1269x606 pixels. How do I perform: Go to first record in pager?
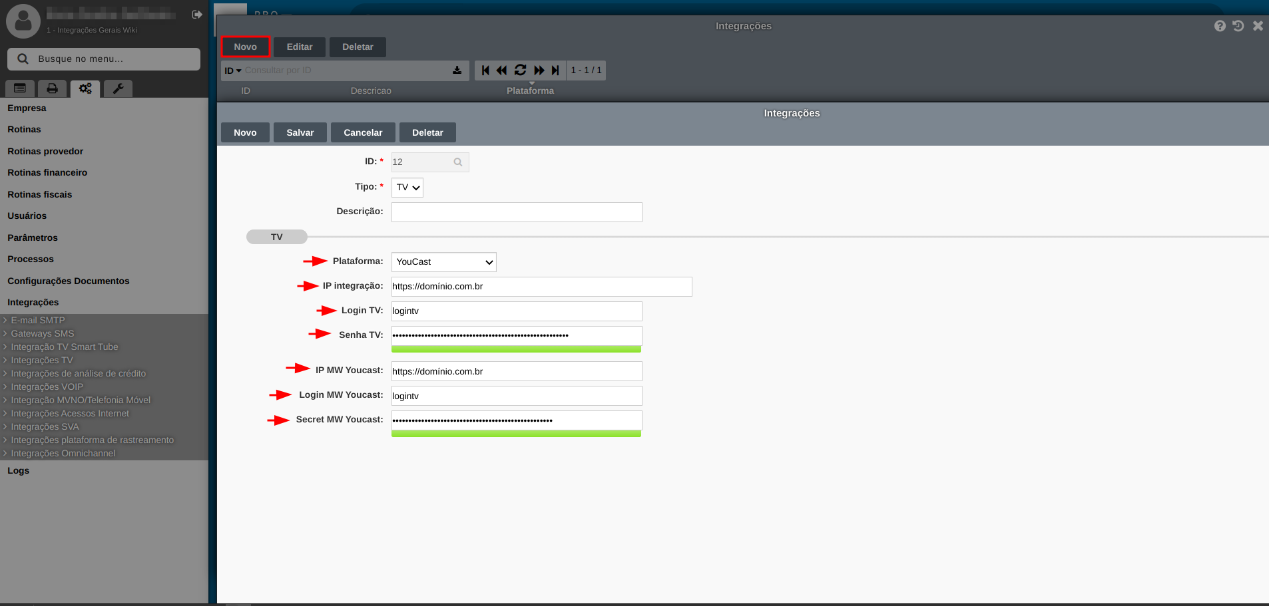(x=485, y=71)
